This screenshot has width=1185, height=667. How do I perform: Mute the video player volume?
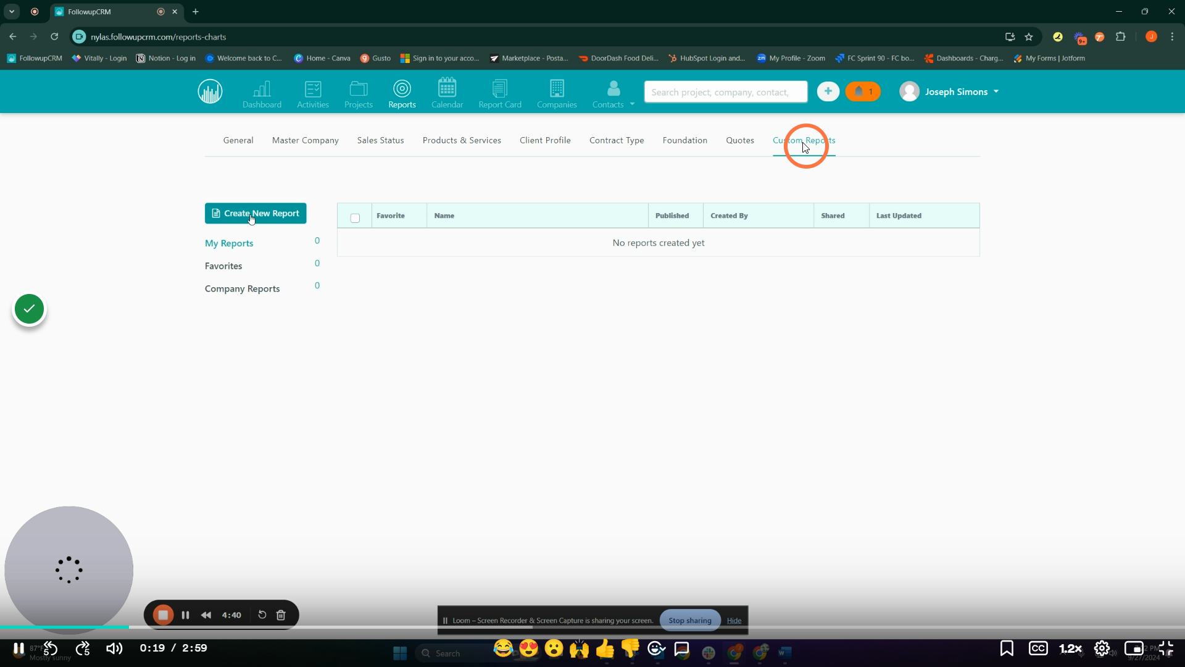pyautogui.click(x=114, y=648)
